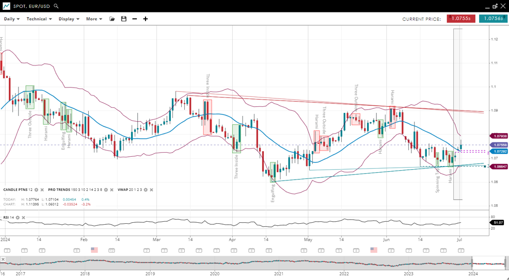
Task: Remove the Candle Ptns indicator
Action: tap(42, 190)
